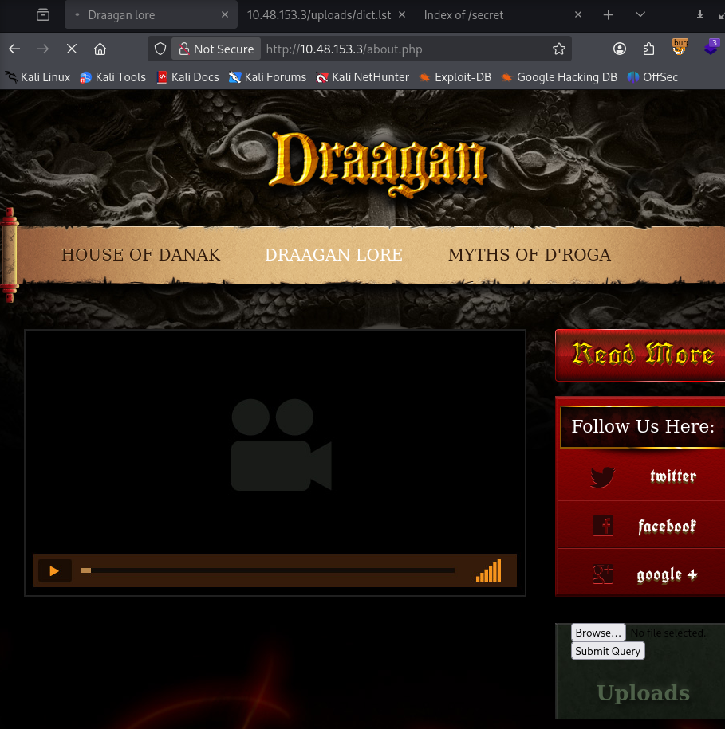
Task: Open the Kali Forums bookmark
Action: pos(267,77)
